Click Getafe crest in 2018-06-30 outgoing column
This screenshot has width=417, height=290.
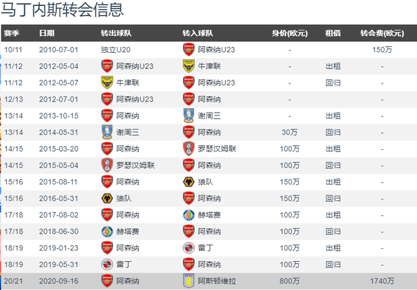click(x=107, y=231)
